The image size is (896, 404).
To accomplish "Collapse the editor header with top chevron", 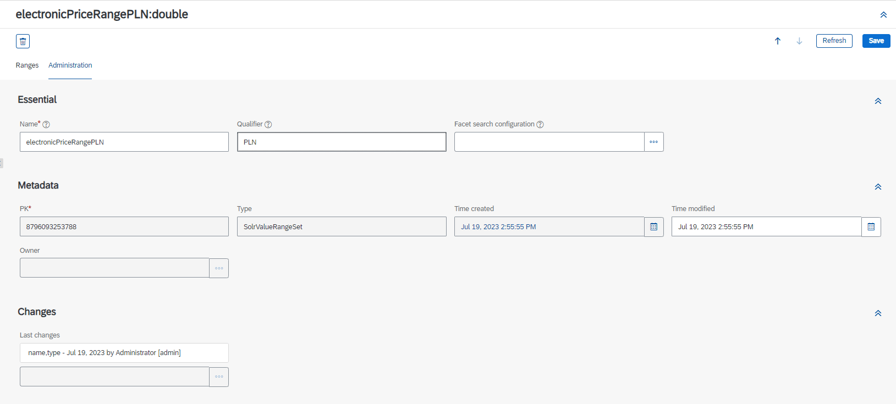I will [x=883, y=14].
